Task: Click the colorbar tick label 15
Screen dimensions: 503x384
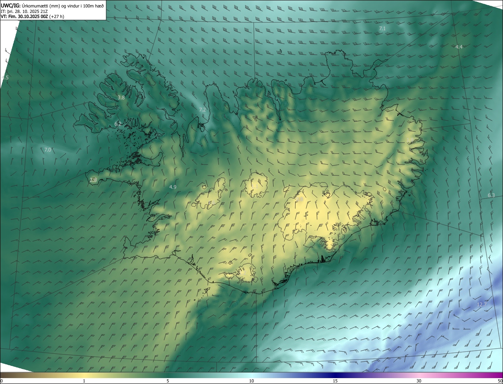Action: click(x=335, y=381)
